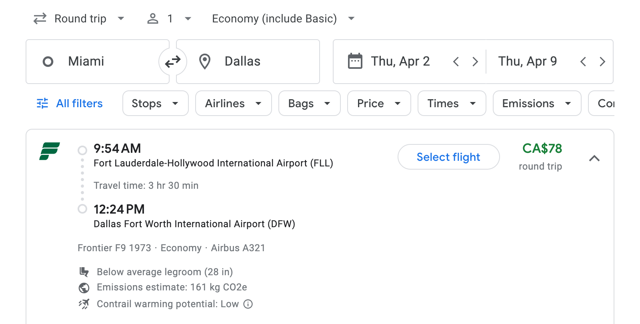This screenshot has height=324, width=640.
Task: Go to previous return date
Action: click(x=583, y=62)
